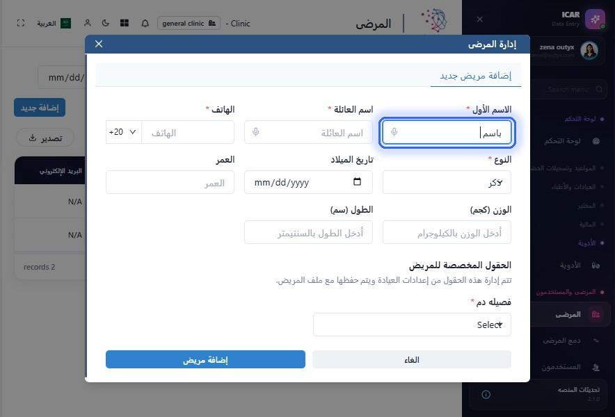The height and width of the screenshot is (417, 615).
Task: Click the mm/dd date filter behind dialog
Action: 62,78
